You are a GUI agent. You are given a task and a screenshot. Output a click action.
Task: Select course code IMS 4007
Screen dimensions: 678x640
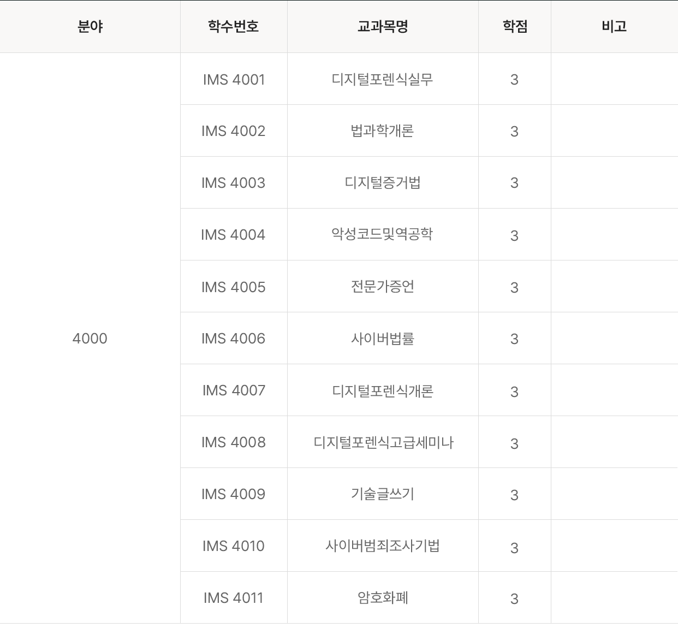[x=234, y=390]
